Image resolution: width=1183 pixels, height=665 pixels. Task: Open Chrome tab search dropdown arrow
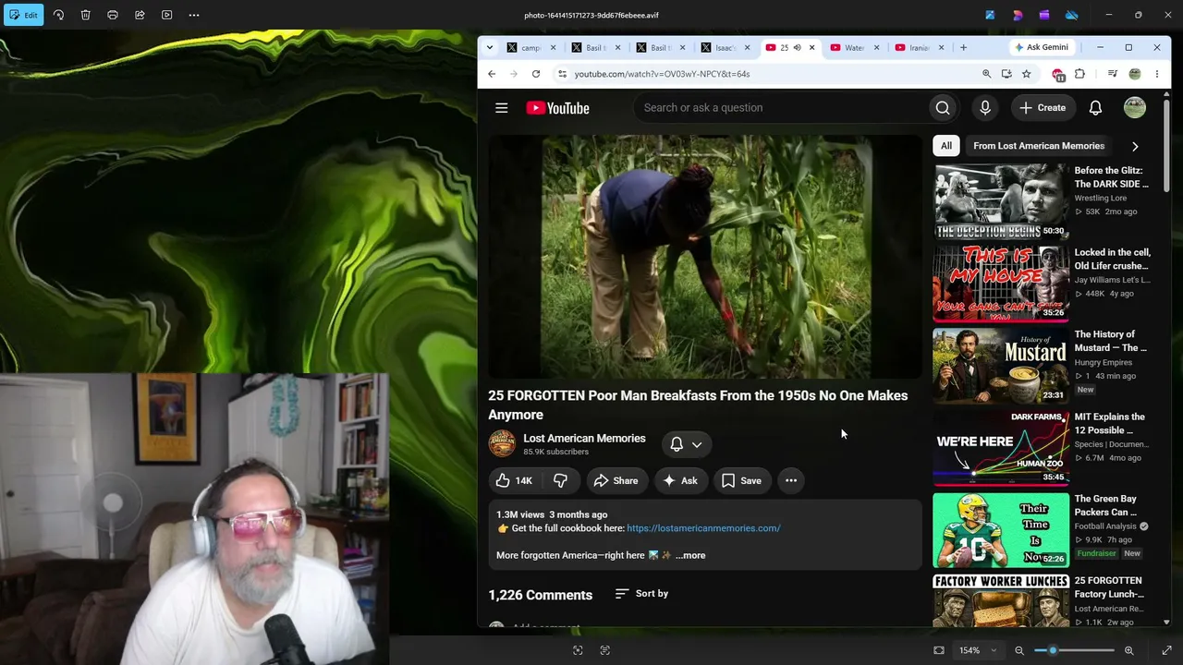[x=489, y=47]
